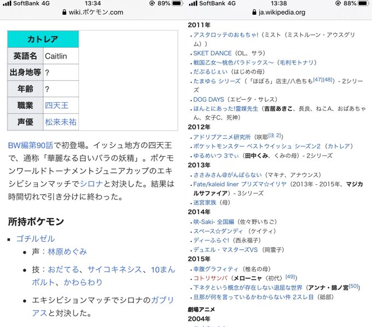The image size is (372, 327).
Task: Tap the right phone's battery icon
Action: click(x=363, y=3)
